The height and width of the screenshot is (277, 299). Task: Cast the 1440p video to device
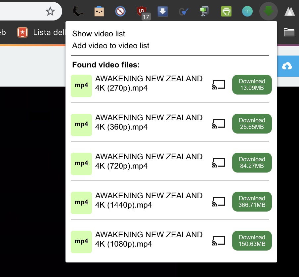[218, 202]
